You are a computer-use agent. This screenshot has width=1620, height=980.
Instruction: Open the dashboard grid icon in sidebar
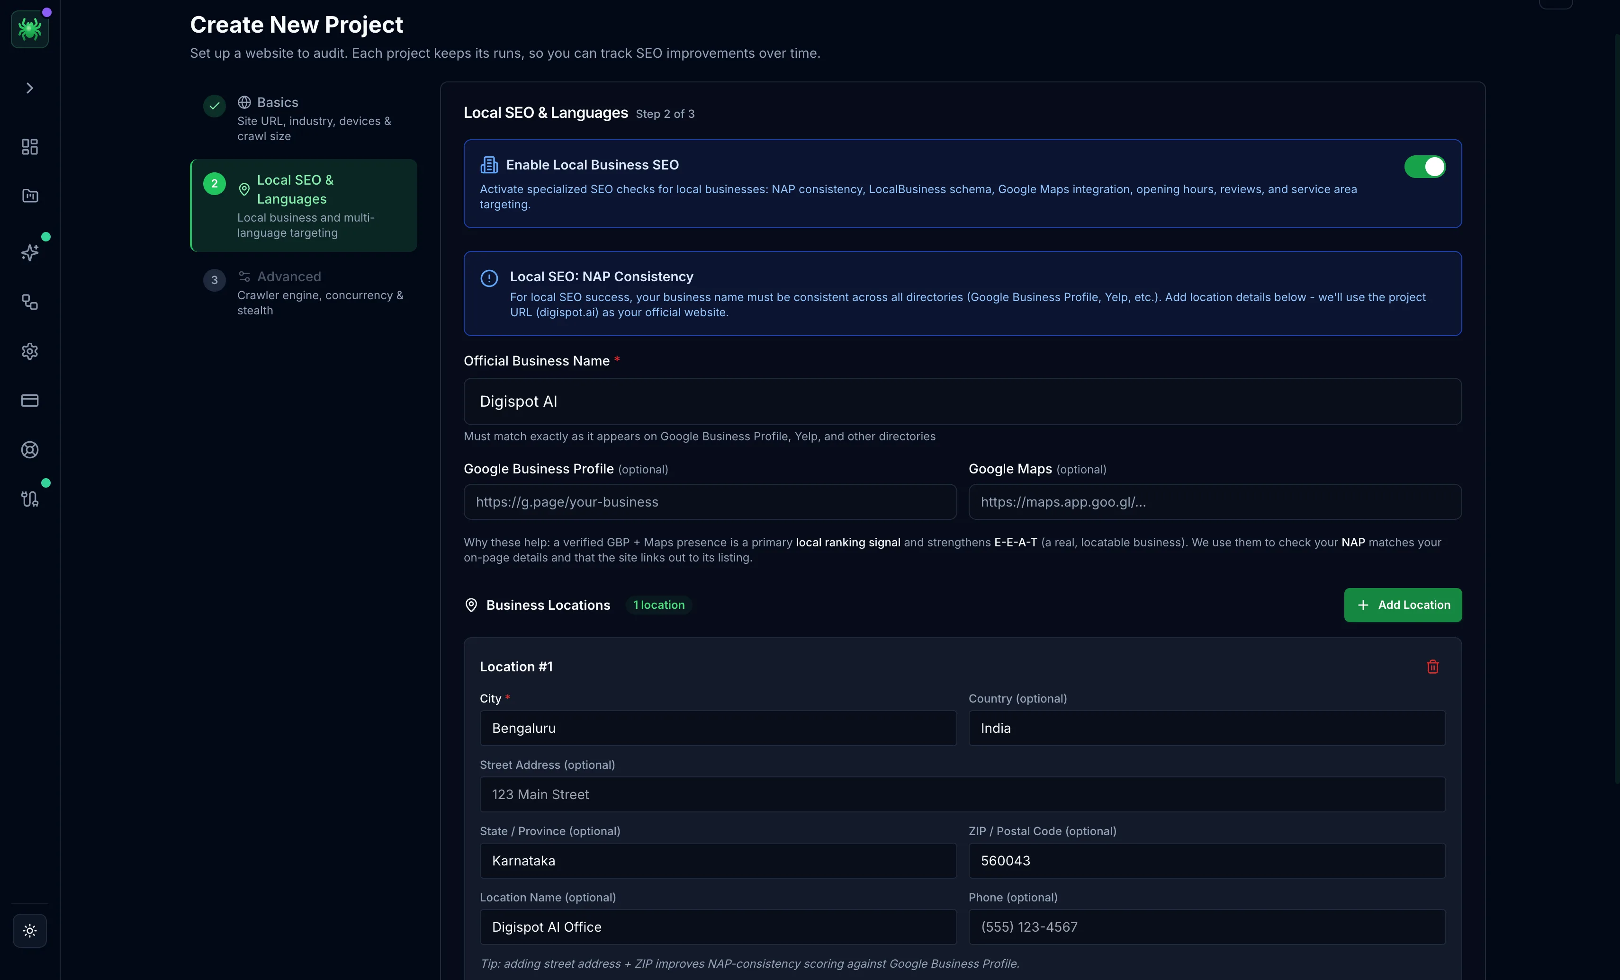[x=29, y=147]
